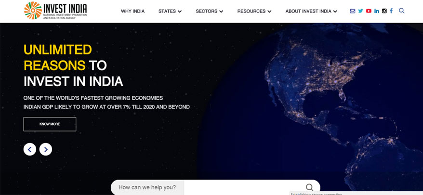The image size is (423, 195).
Task: Go to previous slide arrow
Action: click(30, 149)
